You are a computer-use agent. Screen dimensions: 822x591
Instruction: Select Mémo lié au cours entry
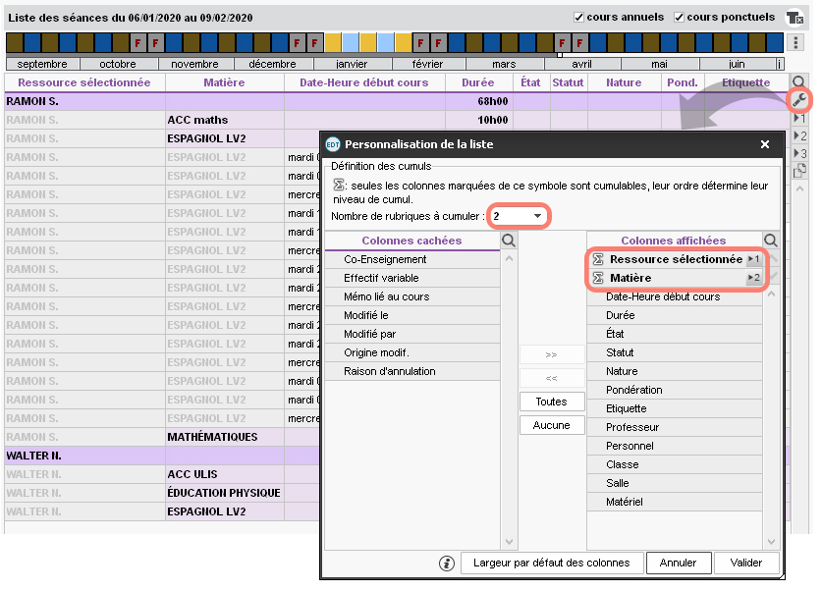click(412, 297)
